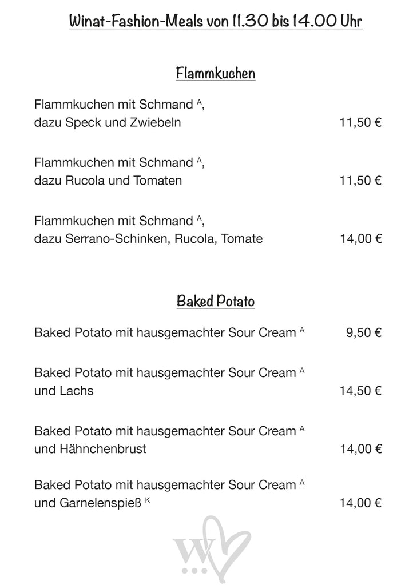Viewport: 413px width, 585px height.
Task: Click the Winat-Fashion-Meals header title
Action: click(x=215, y=21)
